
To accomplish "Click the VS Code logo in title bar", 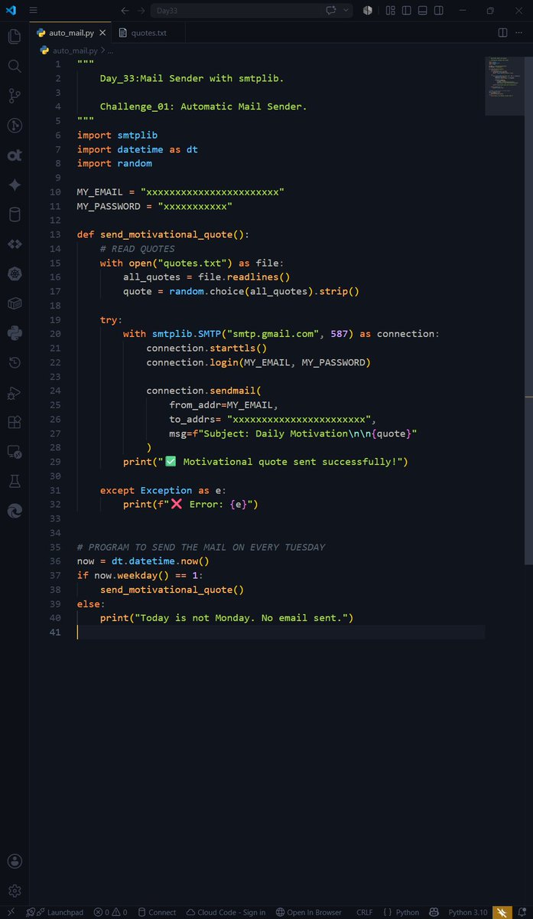I will (x=11, y=11).
